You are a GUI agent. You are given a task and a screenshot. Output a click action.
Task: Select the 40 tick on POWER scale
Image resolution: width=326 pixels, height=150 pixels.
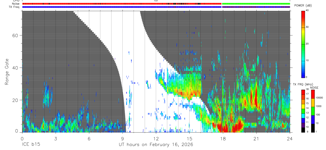[x=307, y=11]
